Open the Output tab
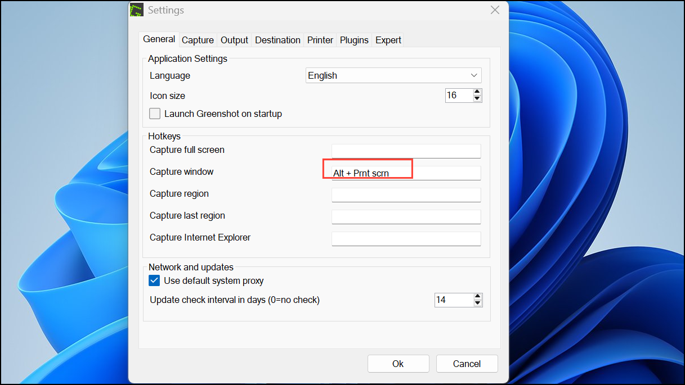This screenshot has height=385, width=685. click(234, 40)
